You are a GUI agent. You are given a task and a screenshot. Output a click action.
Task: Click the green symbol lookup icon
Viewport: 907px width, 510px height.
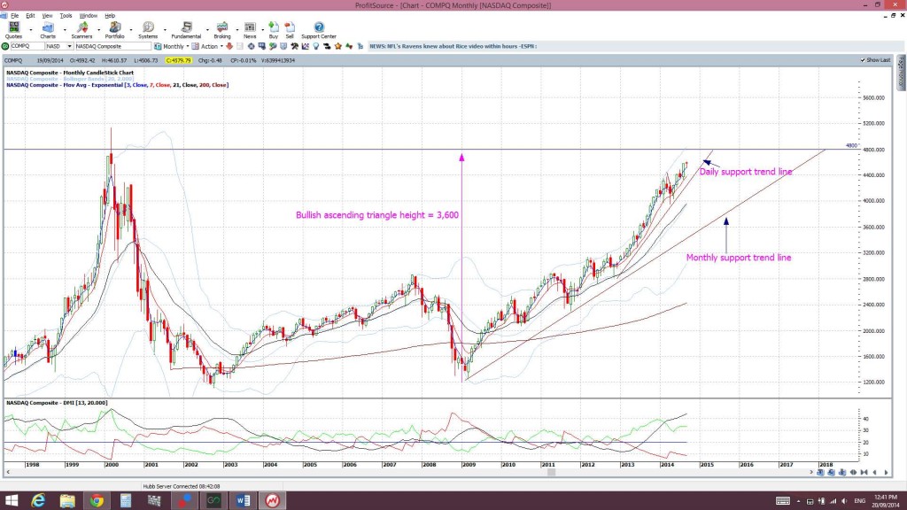pos(5,46)
